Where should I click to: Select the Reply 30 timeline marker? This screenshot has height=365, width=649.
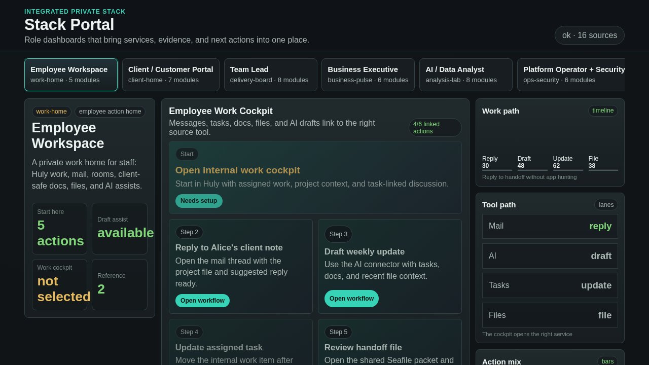point(497,163)
